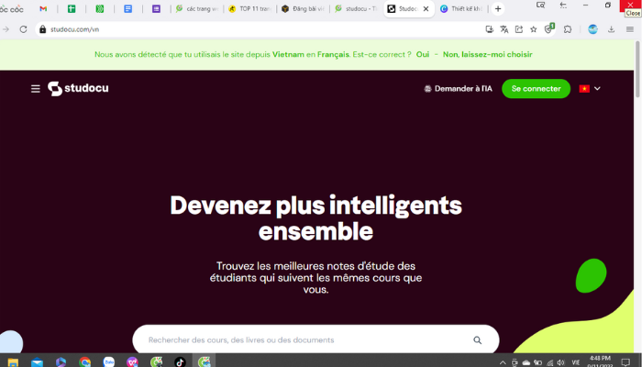The width and height of the screenshot is (642, 367).
Task: Open Zalo from the taskbar
Action: (108, 362)
